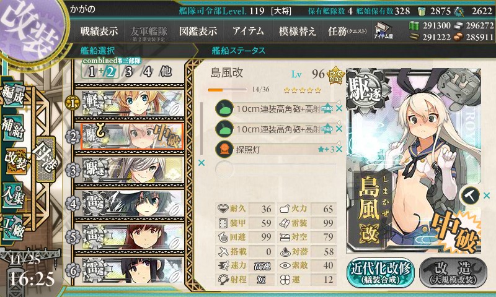Remove the first 10cm連装高角砲 with its X
Screen dimensions: 496x297
click(339, 109)
